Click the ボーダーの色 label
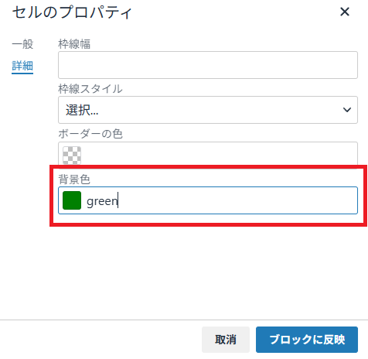 (90, 134)
